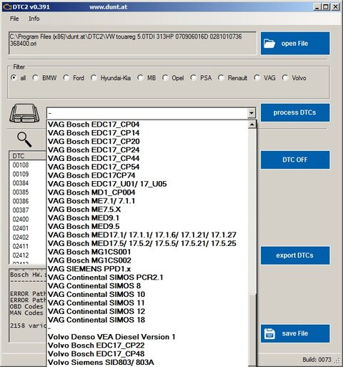The width and height of the screenshot is (343, 367).
Task: Select the PSA filter radio button
Action: 193,78
